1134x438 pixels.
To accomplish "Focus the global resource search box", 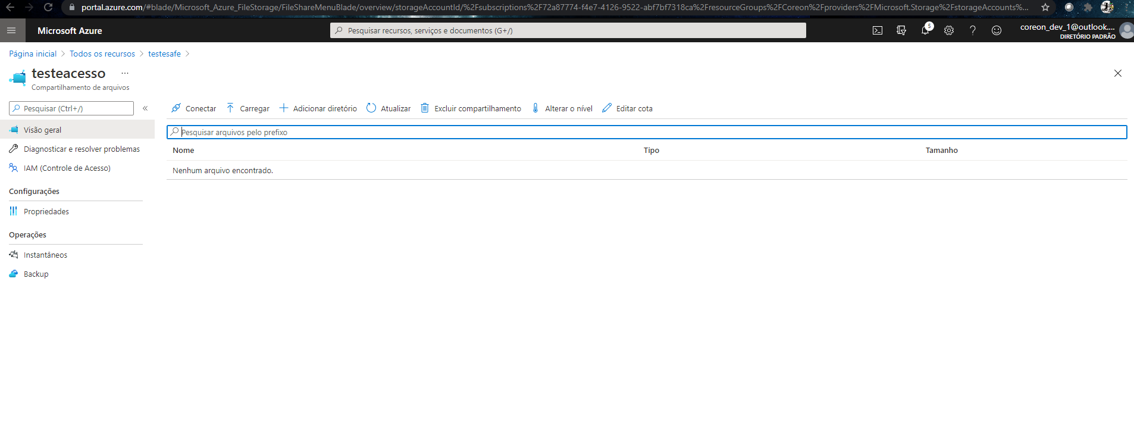I will [568, 30].
